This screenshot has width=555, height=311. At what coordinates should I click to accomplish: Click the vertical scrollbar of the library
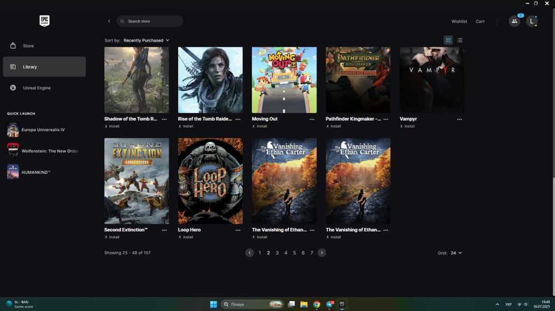point(553,152)
